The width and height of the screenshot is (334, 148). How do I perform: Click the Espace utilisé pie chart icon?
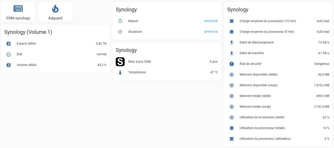click(8, 44)
